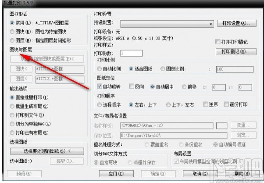Toggle 反向 checkbox
The width and height of the screenshot is (264, 183).
tap(131, 86)
